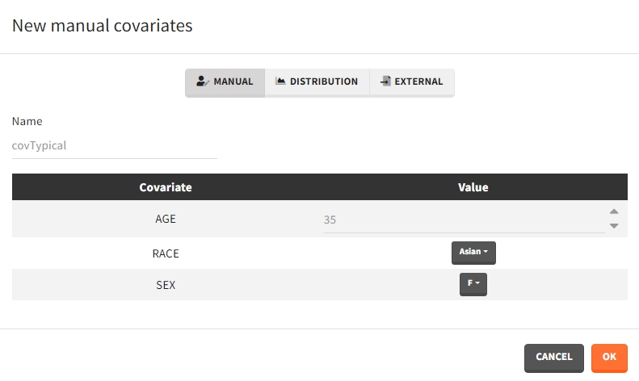Image resolution: width=639 pixels, height=381 pixels.
Task: Switch to the MANUAL tab
Action: click(x=225, y=82)
